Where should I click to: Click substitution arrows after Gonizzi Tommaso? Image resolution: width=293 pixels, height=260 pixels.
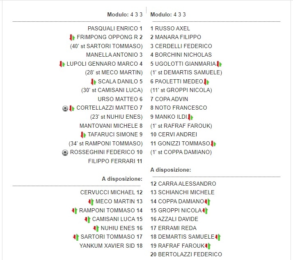pos(213,144)
